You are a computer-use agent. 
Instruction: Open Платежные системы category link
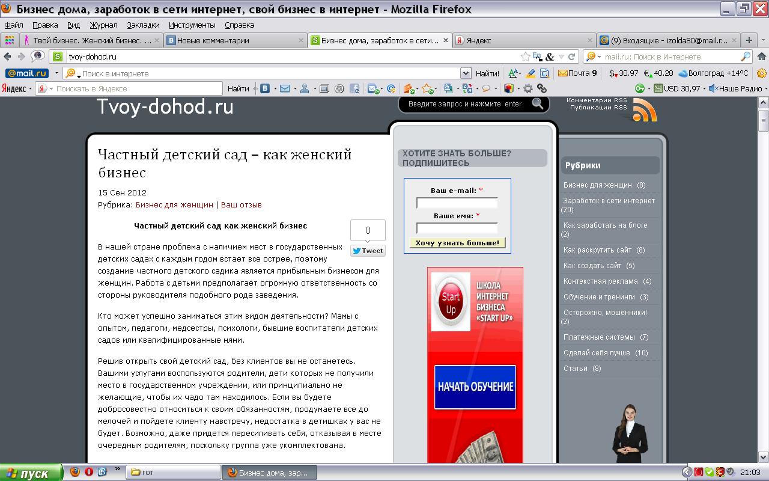tap(599, 337)
